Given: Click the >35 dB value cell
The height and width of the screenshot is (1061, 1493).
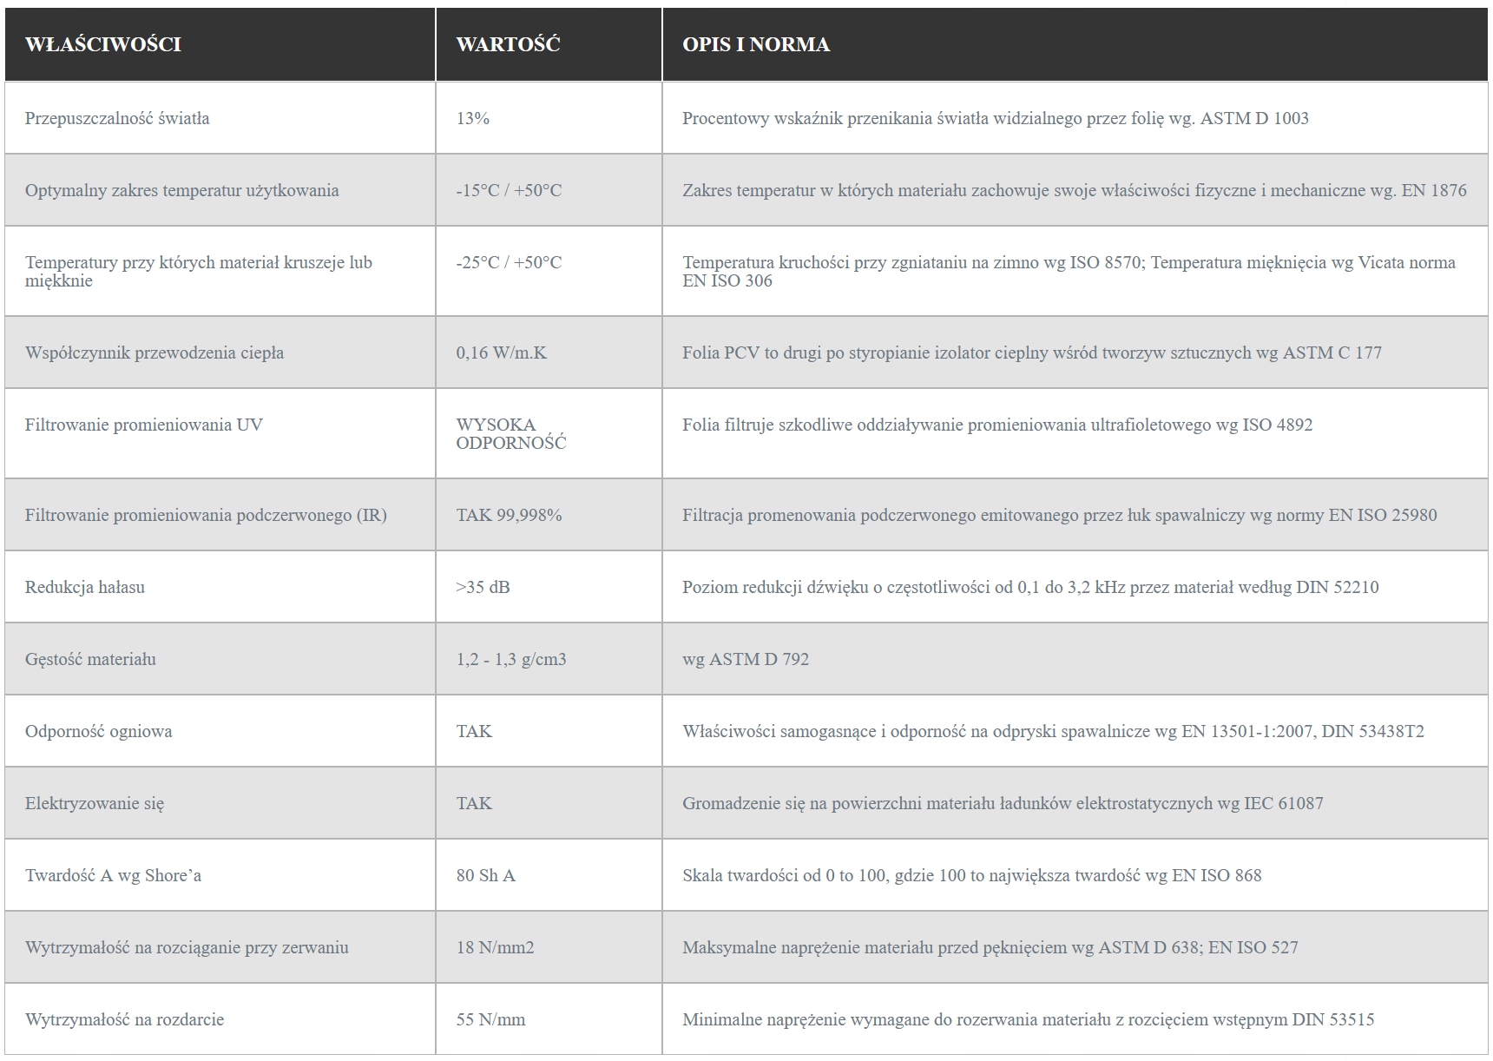Looking at the screenshot, I should (483, 587).
